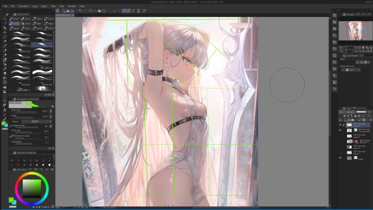Select the Zoom magnifier tool
The width and height of the screenshot is (373, 210).
point(5,19)
